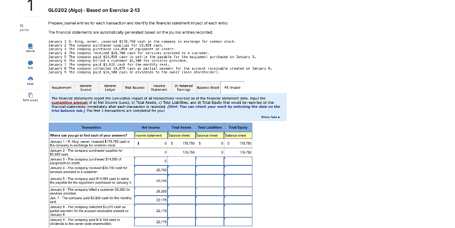Click January 6 Total Liabilities field
455x228 pixels.
(210, 191)
